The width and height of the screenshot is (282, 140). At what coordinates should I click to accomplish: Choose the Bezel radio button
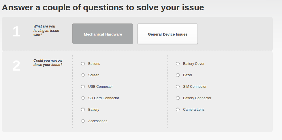pyautogui.click(x=178, y=75)
